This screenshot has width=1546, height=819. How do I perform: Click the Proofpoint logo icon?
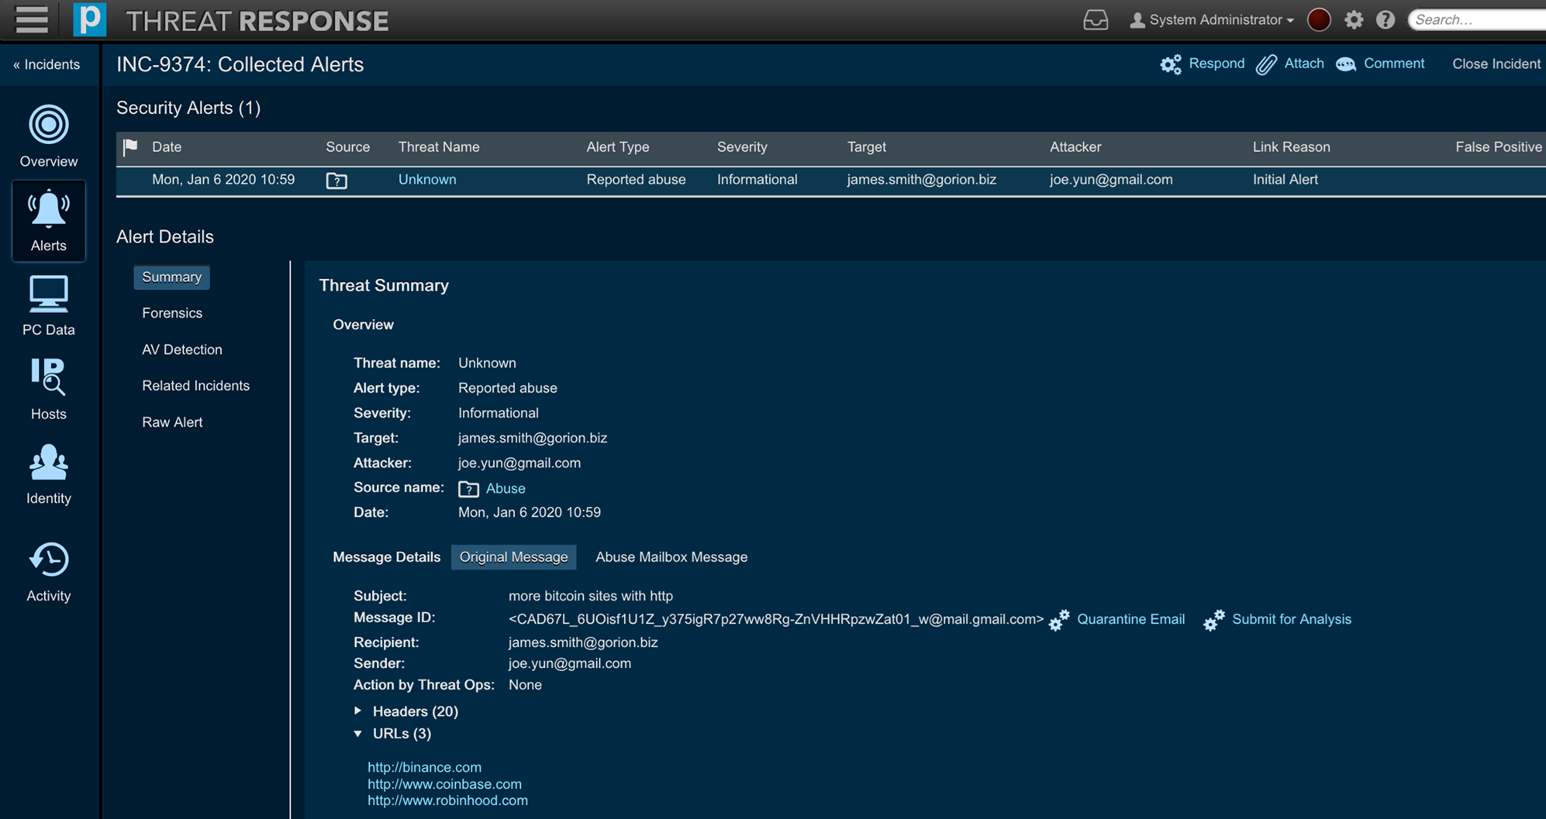point(89,19)
